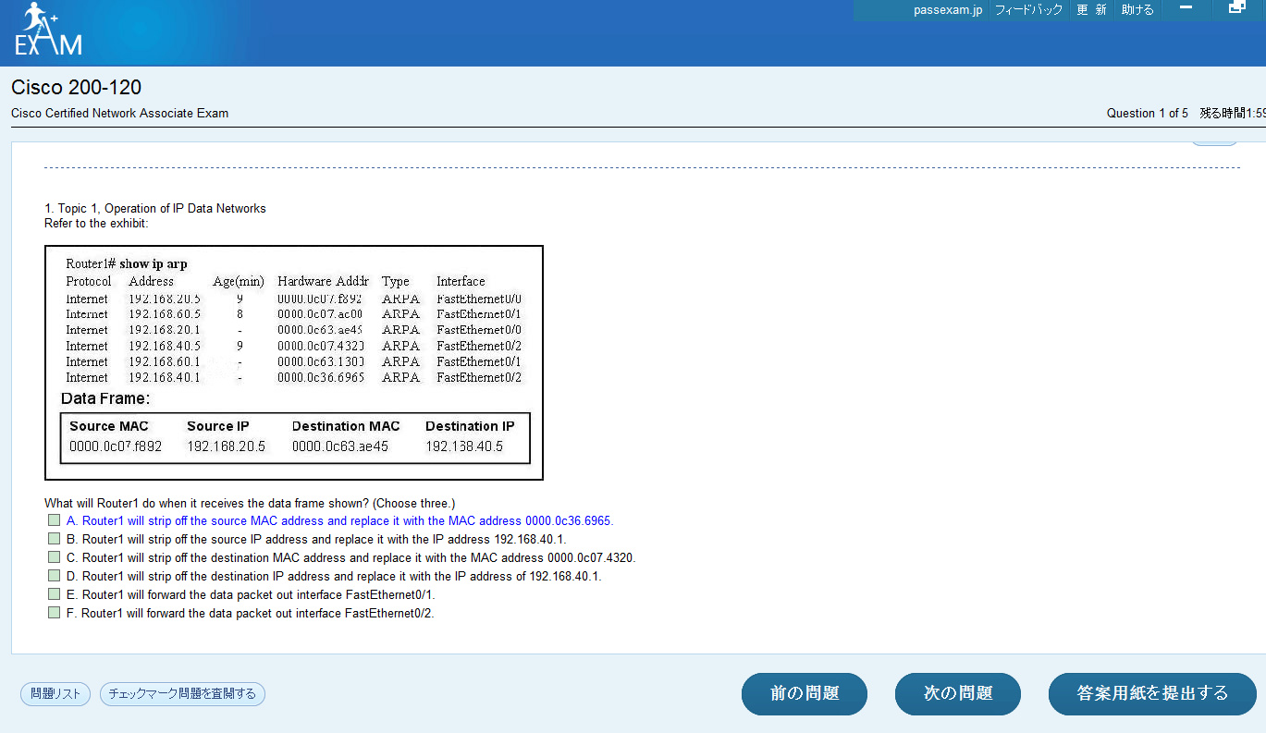Click チェックマーク問題を査閲する button
Viewport: 1266px width, 733px height.
(182, 694)
